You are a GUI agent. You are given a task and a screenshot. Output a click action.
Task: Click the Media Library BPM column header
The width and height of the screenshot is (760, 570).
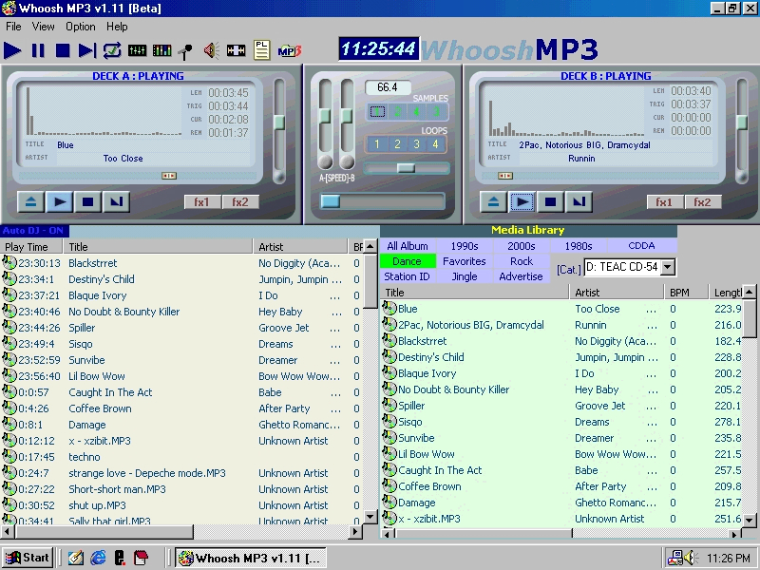pyautogui.click(x=686, y=293)
